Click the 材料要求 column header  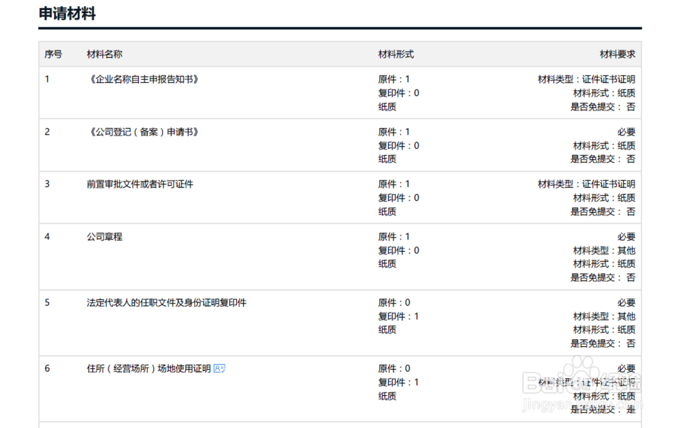[617, 54]
